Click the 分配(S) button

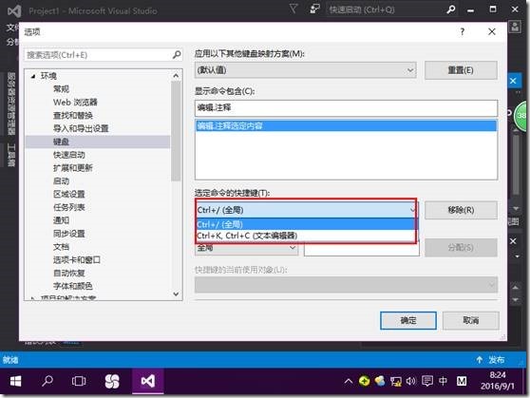click(x=461, y=248)
